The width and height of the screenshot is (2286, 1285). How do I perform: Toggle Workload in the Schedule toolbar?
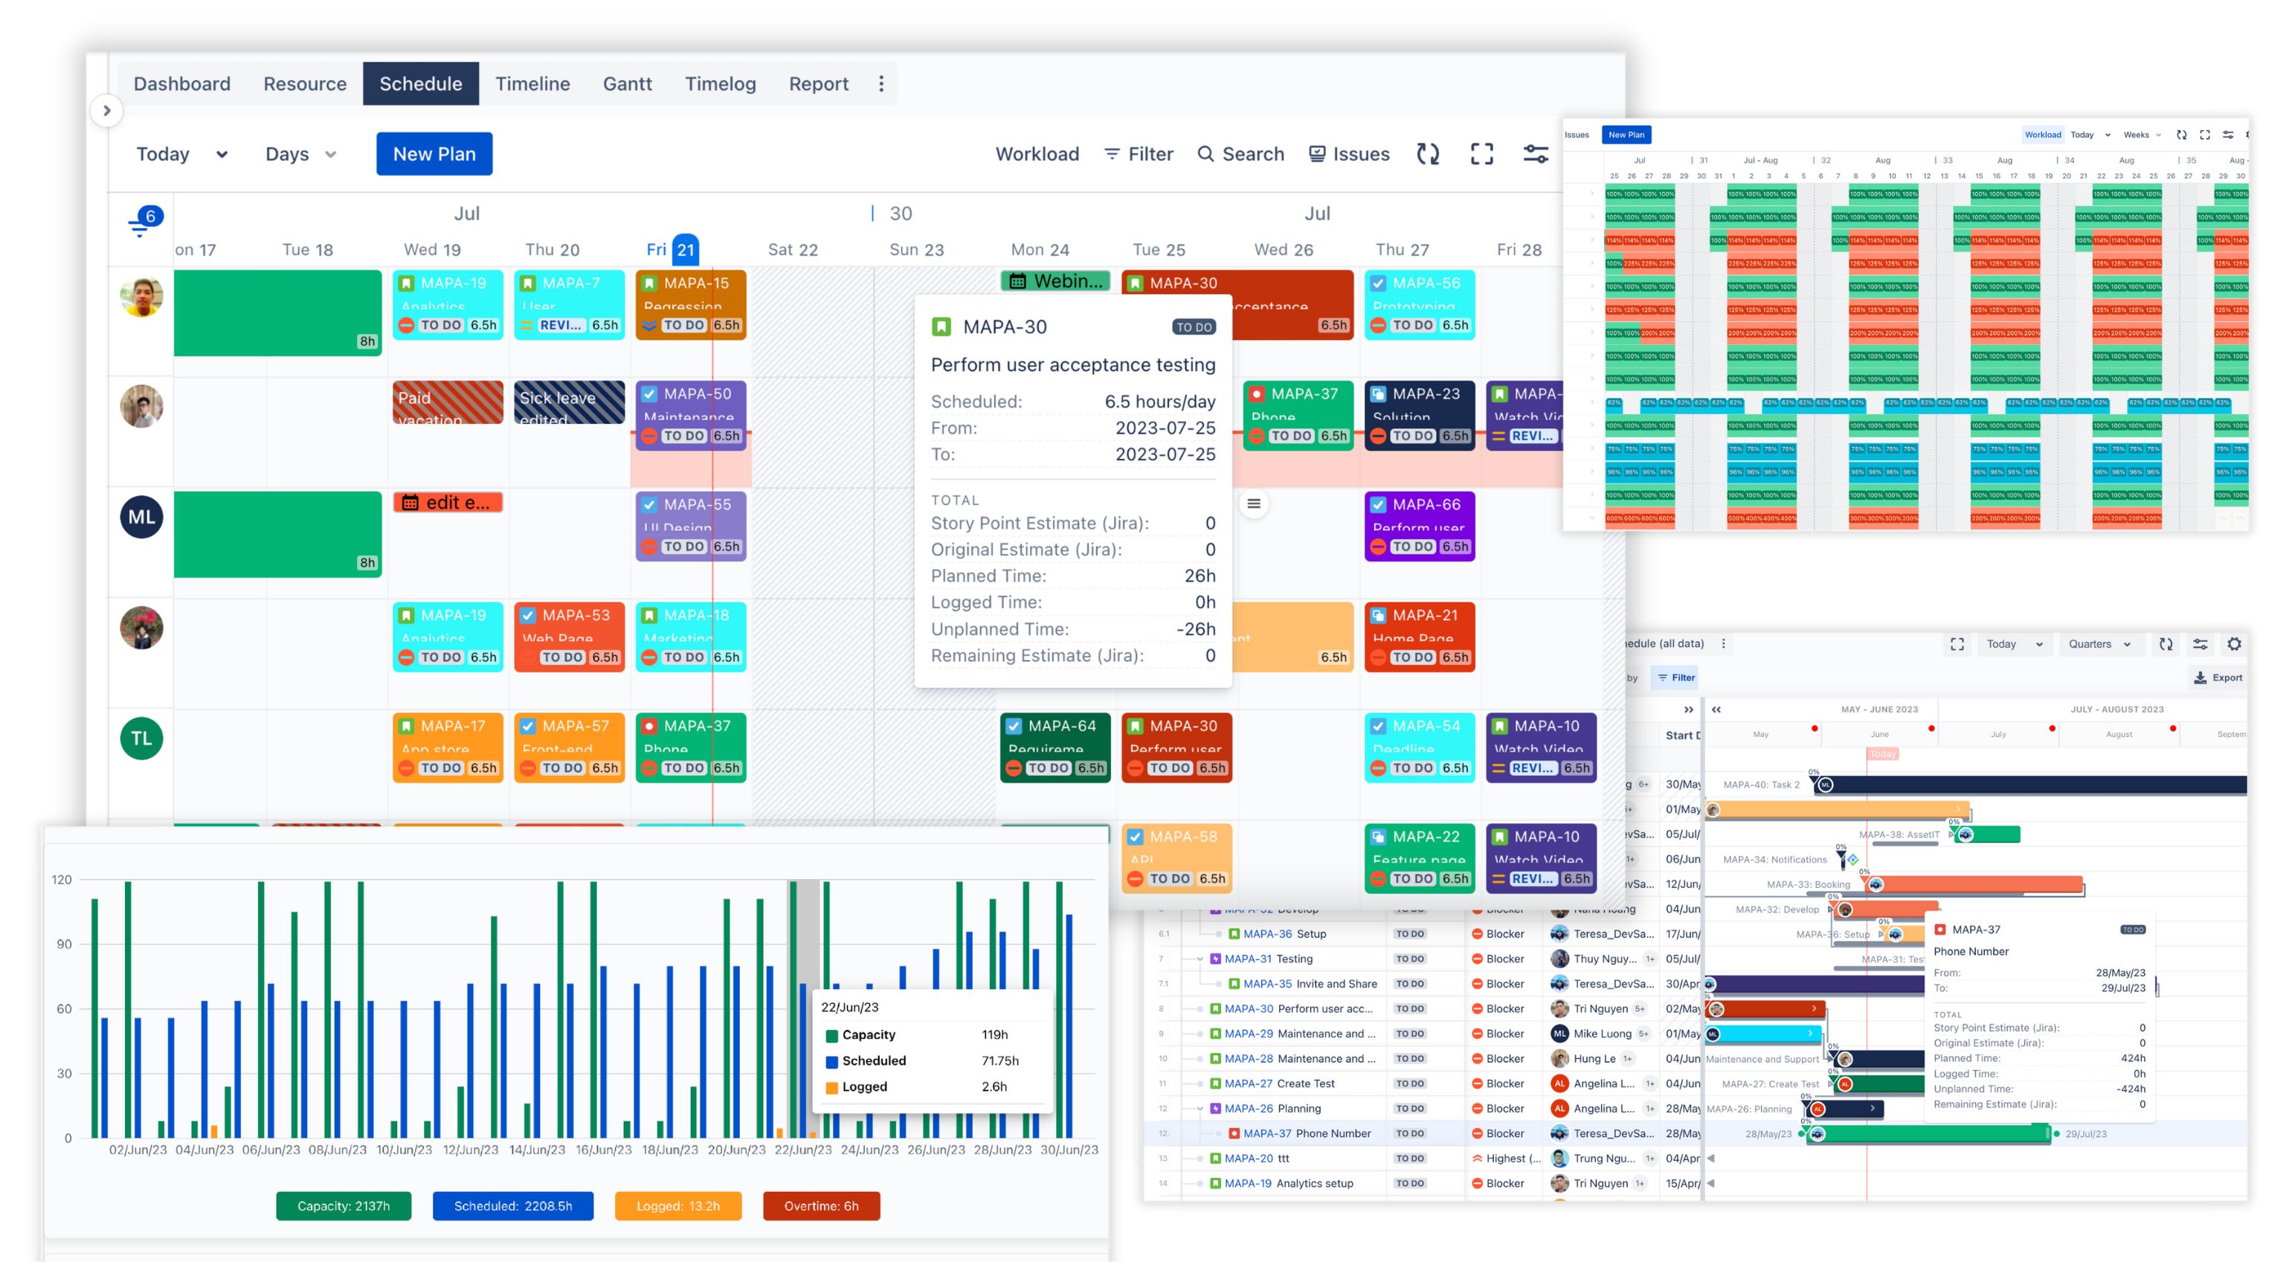tap(1037, 155)
